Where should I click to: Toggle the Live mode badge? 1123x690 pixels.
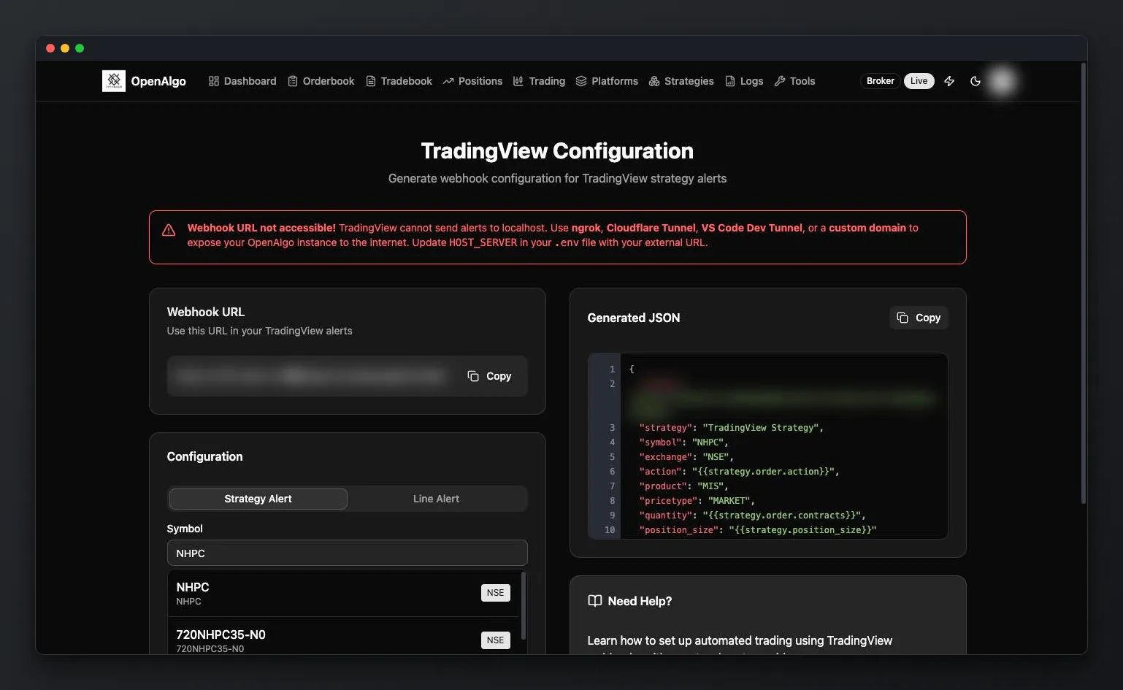[919, 81]
